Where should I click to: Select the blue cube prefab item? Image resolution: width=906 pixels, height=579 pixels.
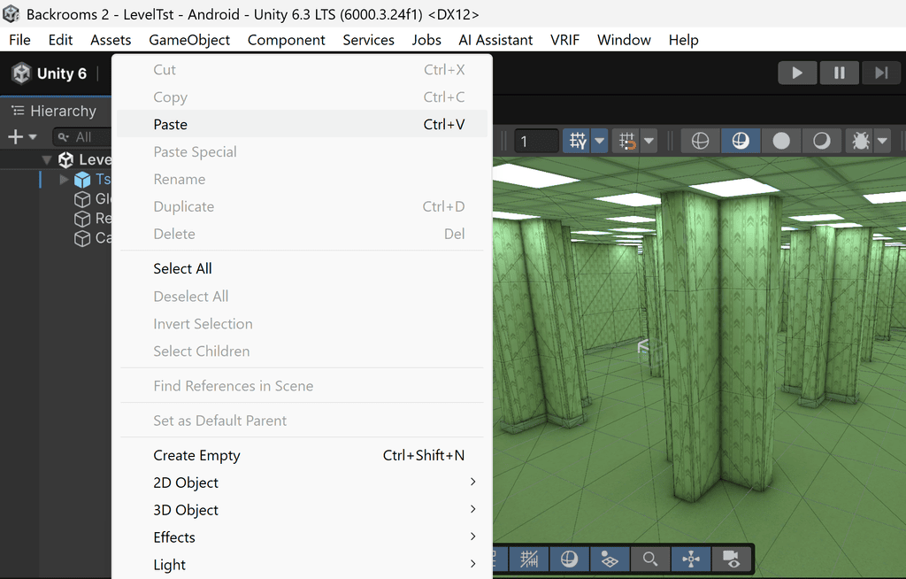pyautogui.click(x=82, y=180)
